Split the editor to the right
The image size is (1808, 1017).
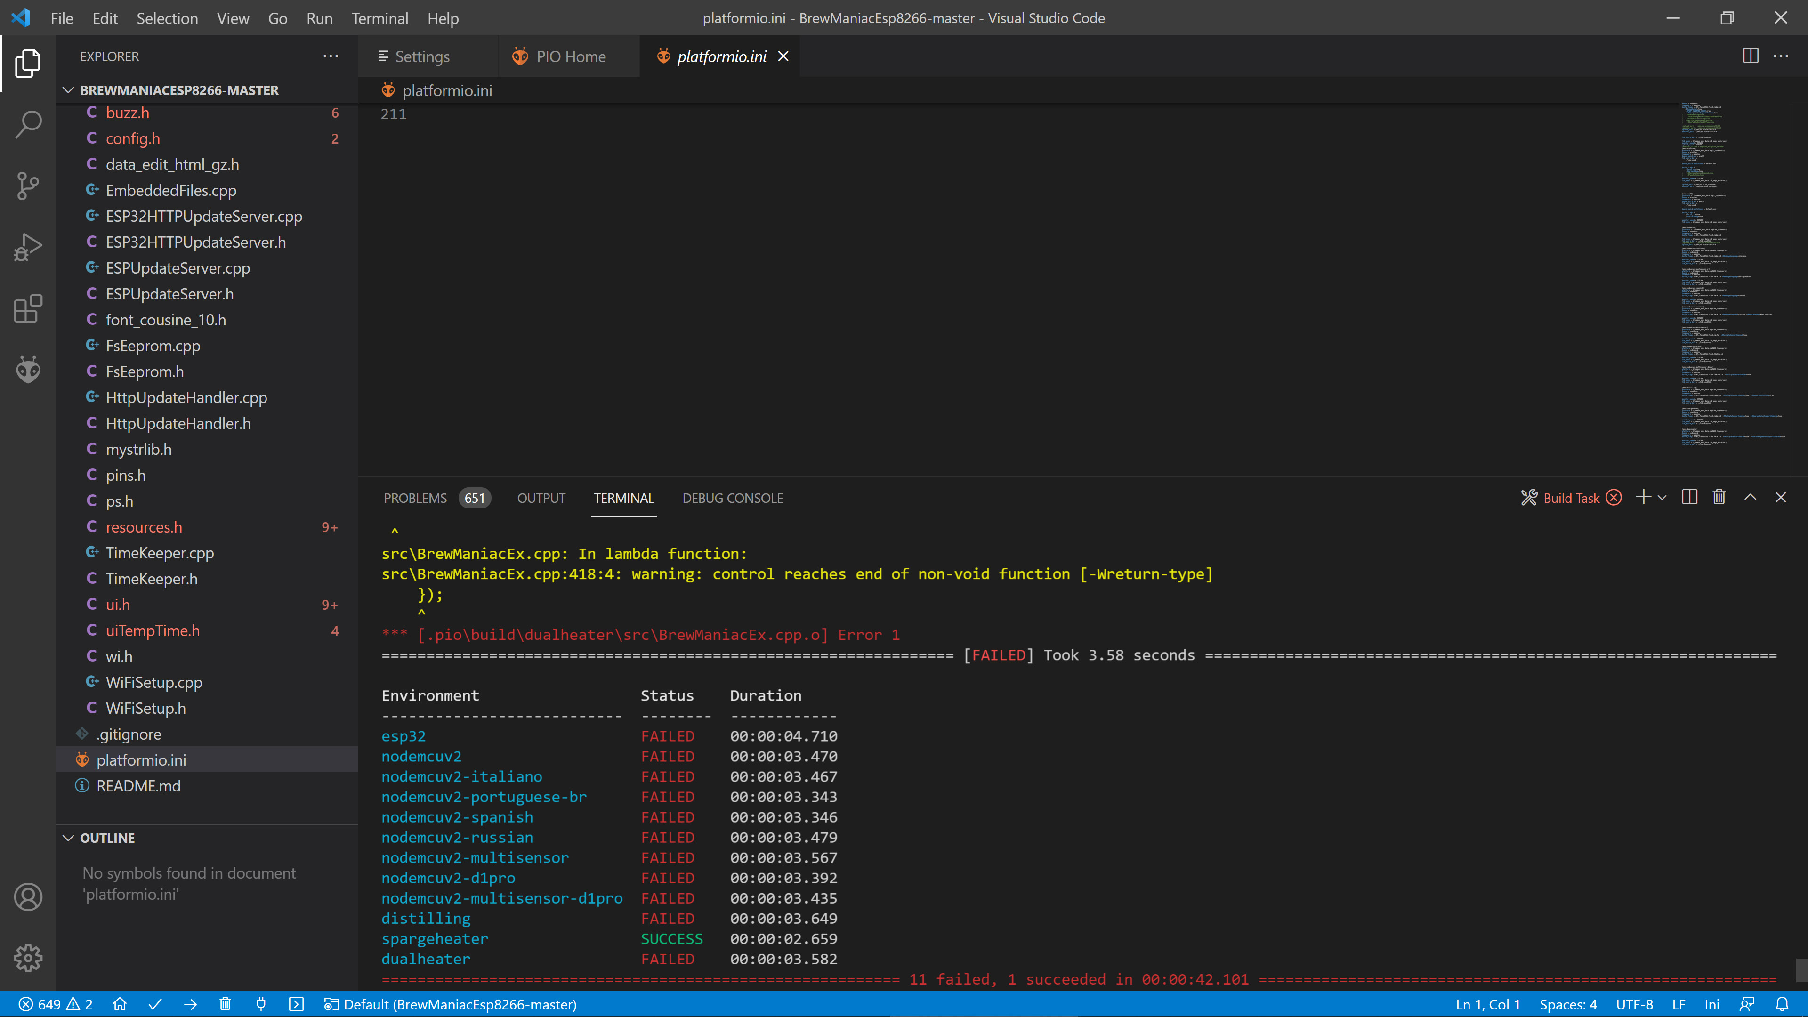pos(1751,56)
